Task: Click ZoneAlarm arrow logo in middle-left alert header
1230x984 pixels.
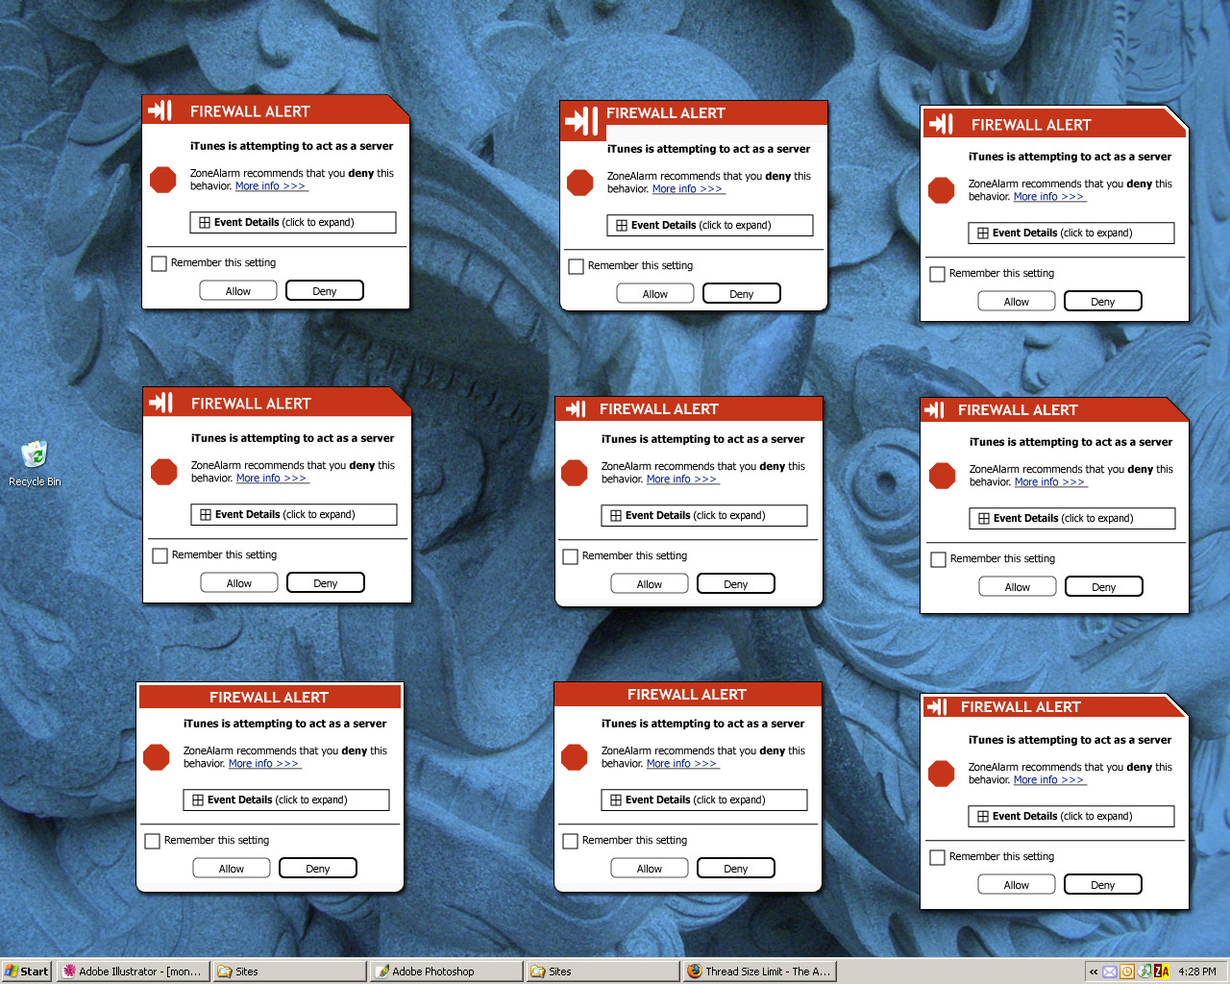Action: [x=160, y=403]
